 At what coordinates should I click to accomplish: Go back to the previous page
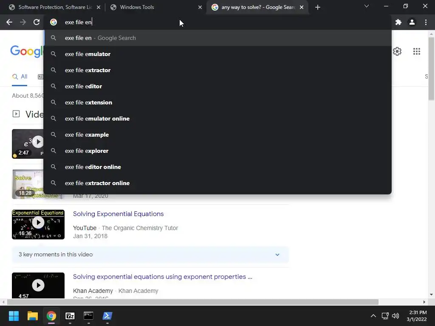tap(9, 22)
